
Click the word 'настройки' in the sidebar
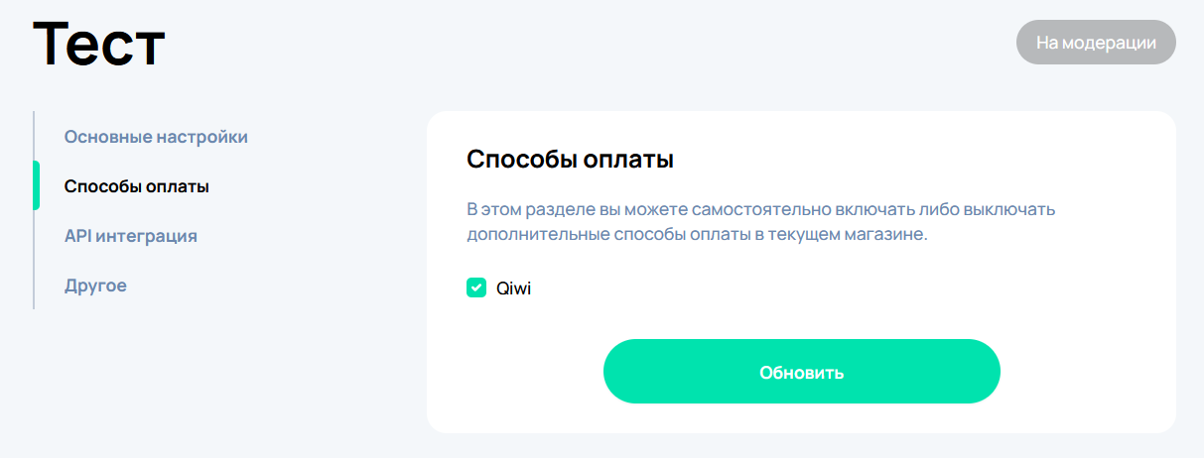pyautogui.click(x=202, y=137)
